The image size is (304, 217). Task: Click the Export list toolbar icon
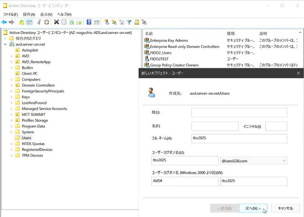point(79,22)
